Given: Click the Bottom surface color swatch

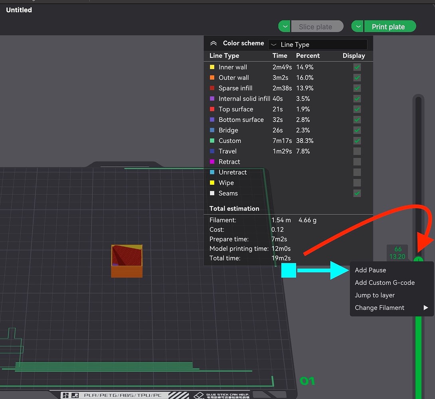Looking at the screenshot, I should [212, 120].
